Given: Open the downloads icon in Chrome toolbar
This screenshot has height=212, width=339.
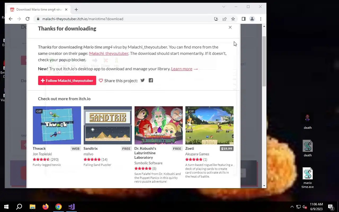Looking at the screenshot, I should tap(216, 19).
